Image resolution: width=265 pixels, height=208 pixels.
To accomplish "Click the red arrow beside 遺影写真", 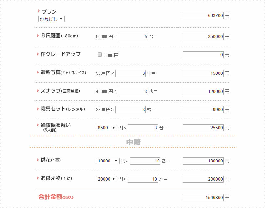I will pos(38,72).
